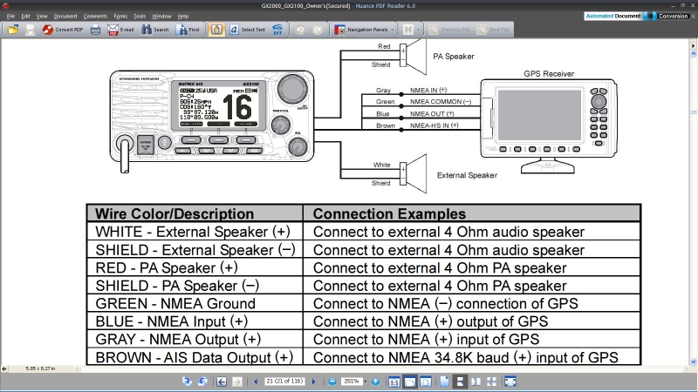This screenshot has height=392, width=698.
Task: Go to previous view with back arrow
Action: click(222, 382)
